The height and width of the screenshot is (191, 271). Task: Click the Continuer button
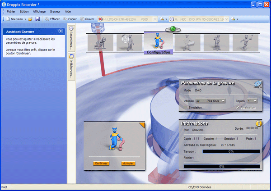point(101,163)
